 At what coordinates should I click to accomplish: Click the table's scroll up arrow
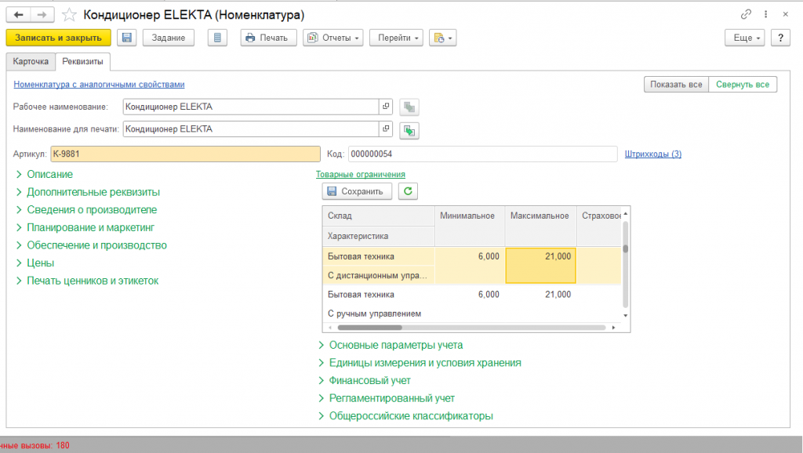coord(625,213)
